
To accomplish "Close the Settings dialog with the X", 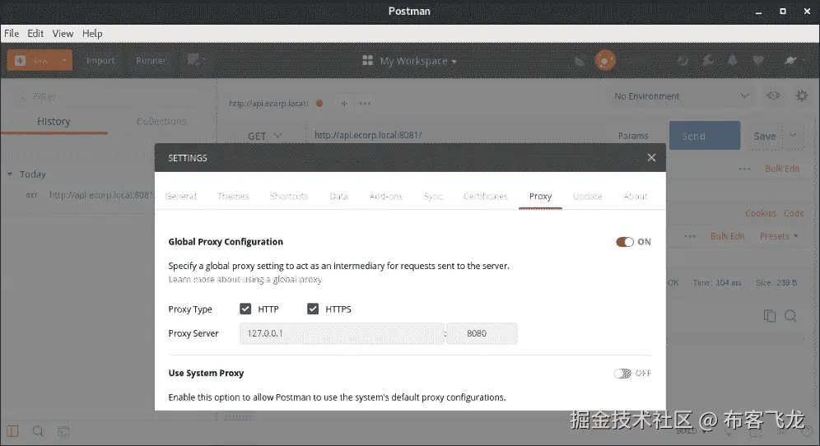I will click(x=651, y=157).
